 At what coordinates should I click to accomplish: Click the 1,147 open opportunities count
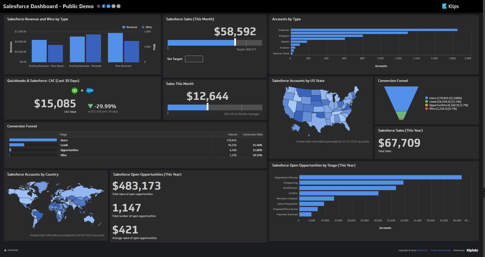[x=127, y=208]
